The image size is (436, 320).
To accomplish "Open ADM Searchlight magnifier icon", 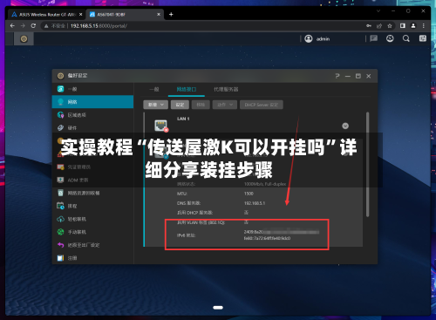I will (406, 38).
